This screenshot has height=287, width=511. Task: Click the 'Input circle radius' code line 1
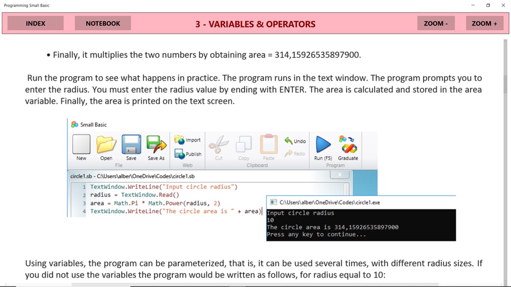[x=164, y=187]
